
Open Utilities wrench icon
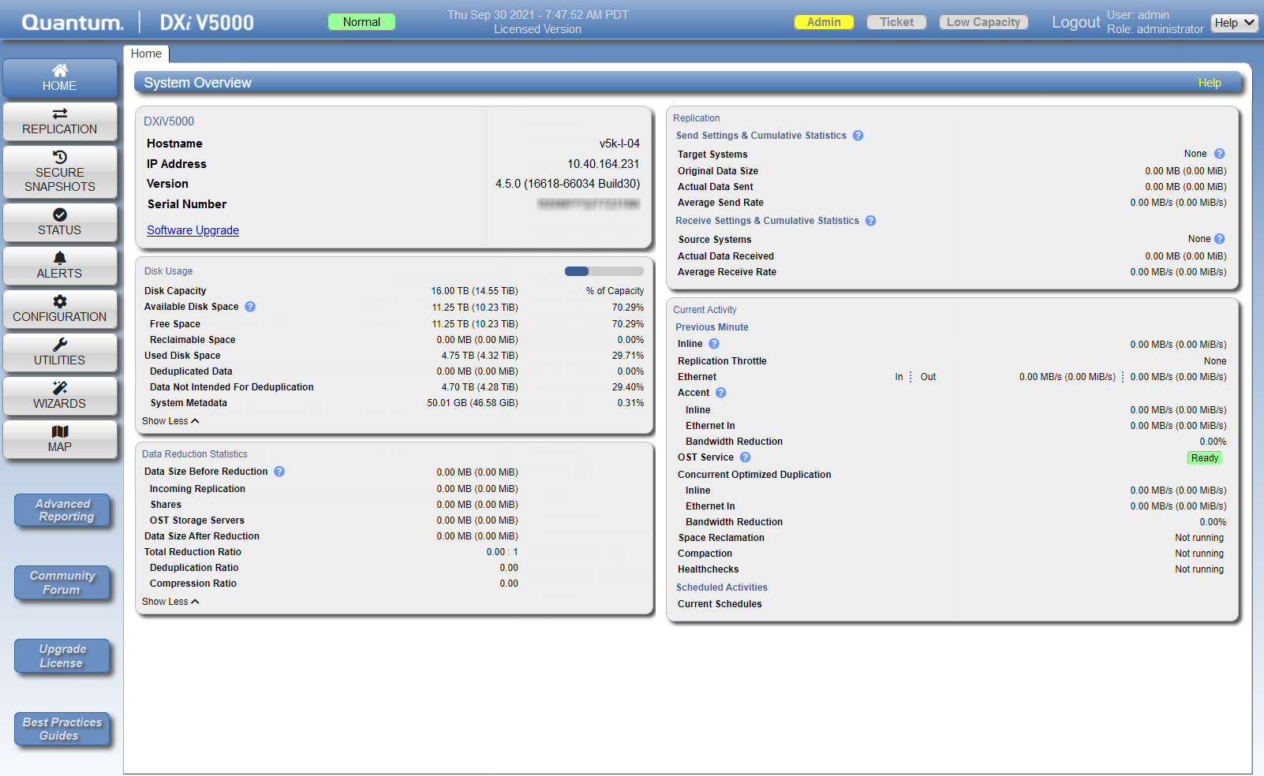pos(60,345)
